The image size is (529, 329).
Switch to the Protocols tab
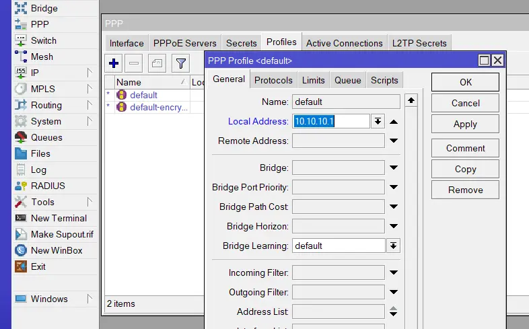pos(273,80)
